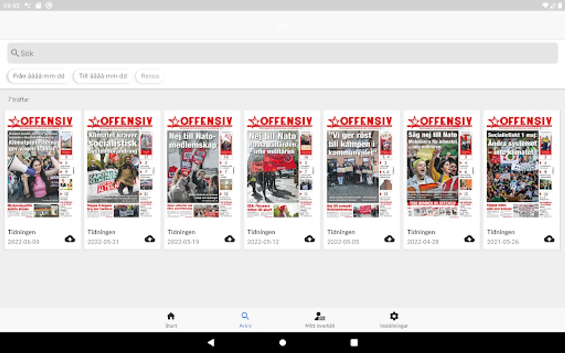565x353 pixels.
Task: Open the 2022-04-28 Säg nej till Nato cover
Action: [440, 167]
